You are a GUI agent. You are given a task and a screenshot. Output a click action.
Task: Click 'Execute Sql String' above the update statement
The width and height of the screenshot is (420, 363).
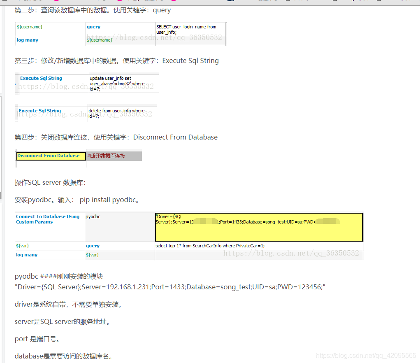[x=41, y=78]
